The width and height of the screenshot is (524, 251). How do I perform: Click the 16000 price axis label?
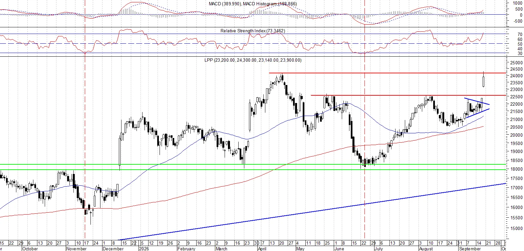tap(516, 207)
